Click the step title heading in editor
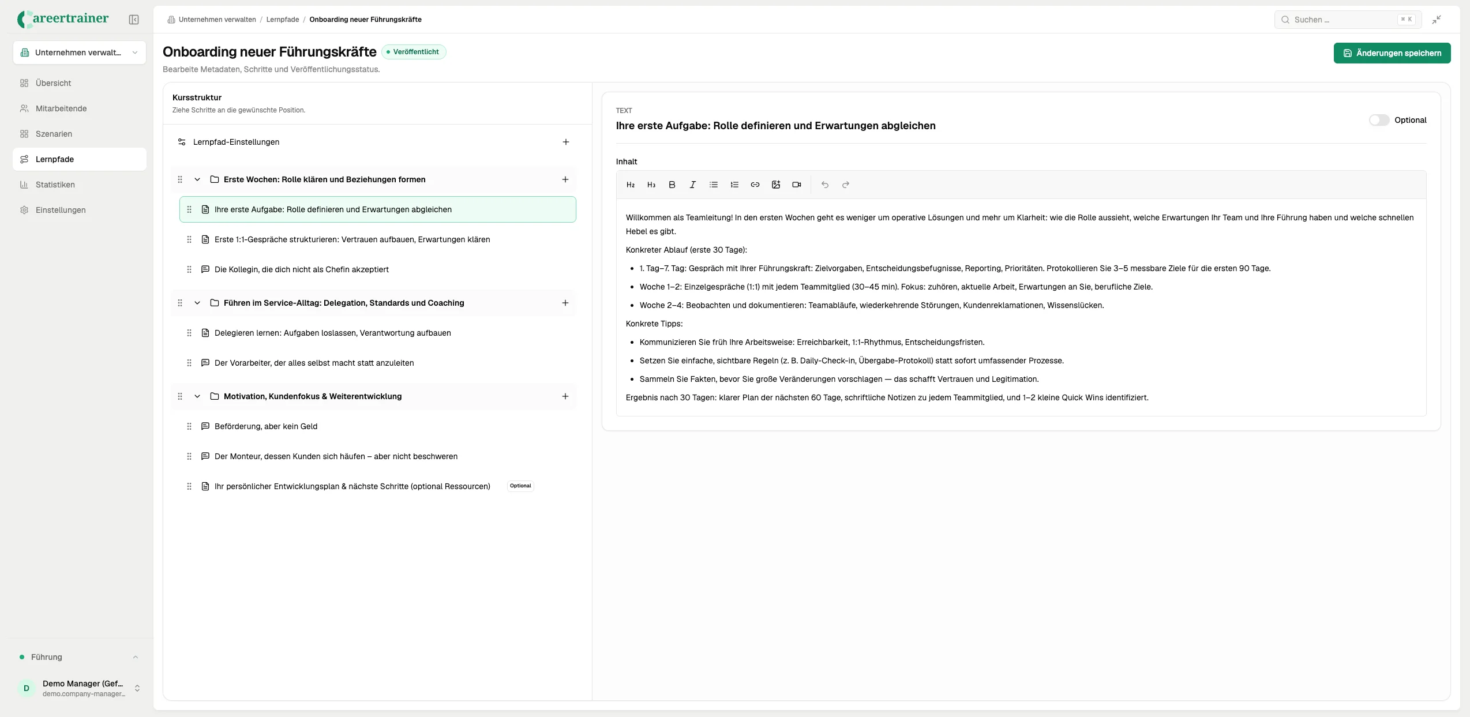1470x717 pixels. point(775,126)
